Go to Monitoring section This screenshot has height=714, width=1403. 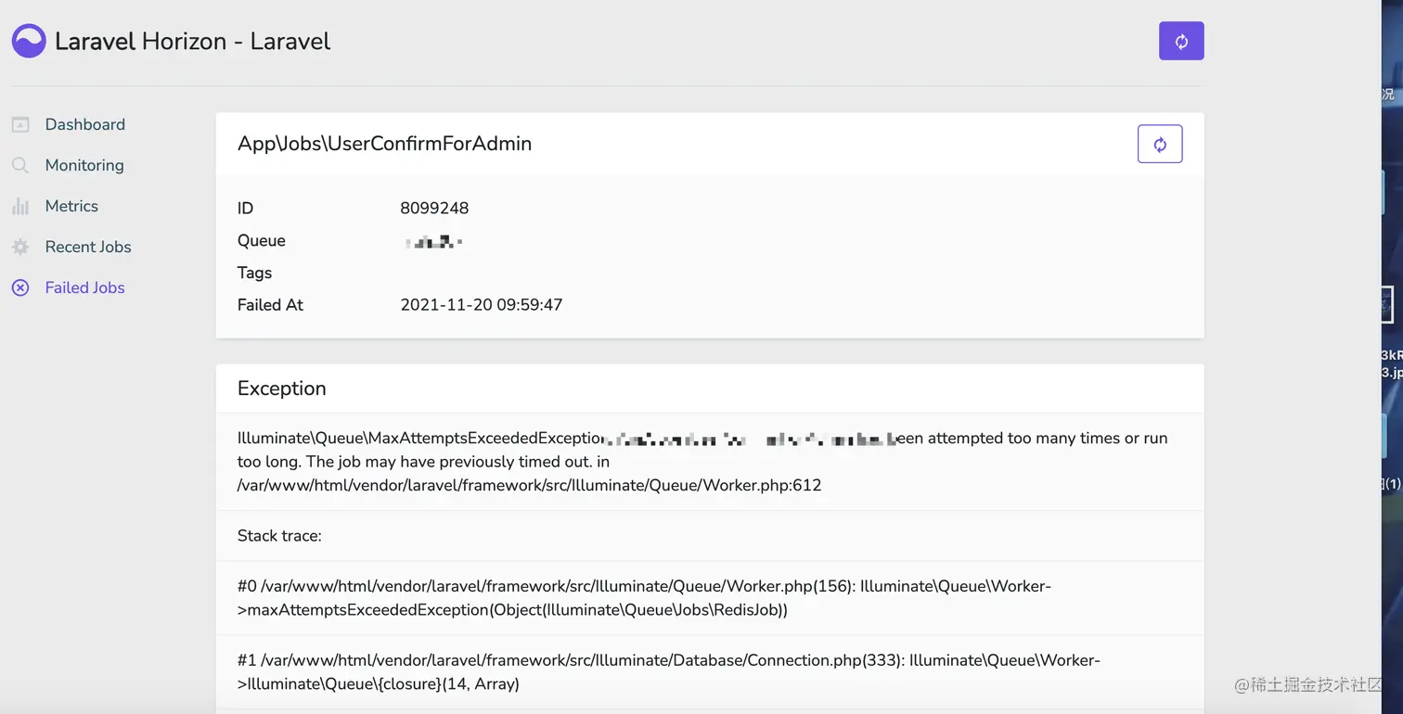84,165
